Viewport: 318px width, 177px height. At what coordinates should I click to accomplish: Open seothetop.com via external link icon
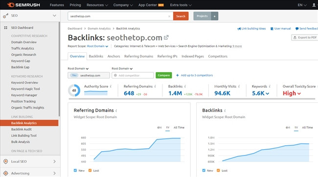[166, 38]
